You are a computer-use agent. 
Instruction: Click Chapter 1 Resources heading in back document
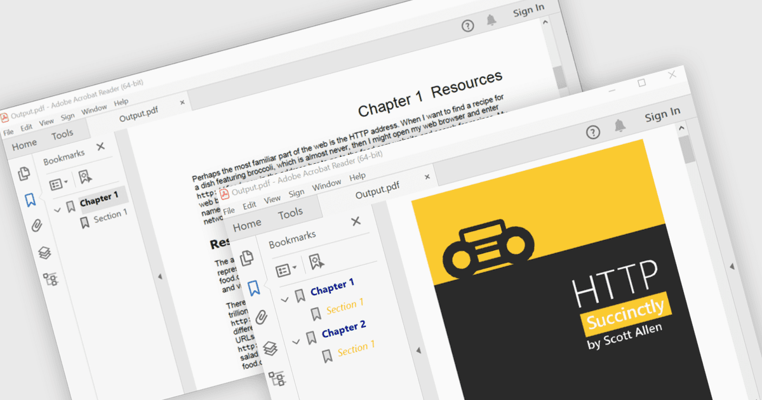tap(430, 93)
